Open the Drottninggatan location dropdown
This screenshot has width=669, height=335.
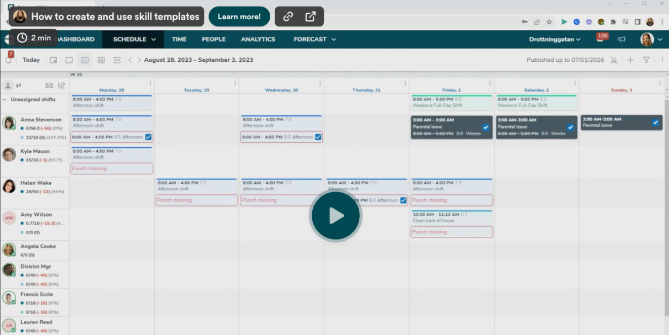555,39
